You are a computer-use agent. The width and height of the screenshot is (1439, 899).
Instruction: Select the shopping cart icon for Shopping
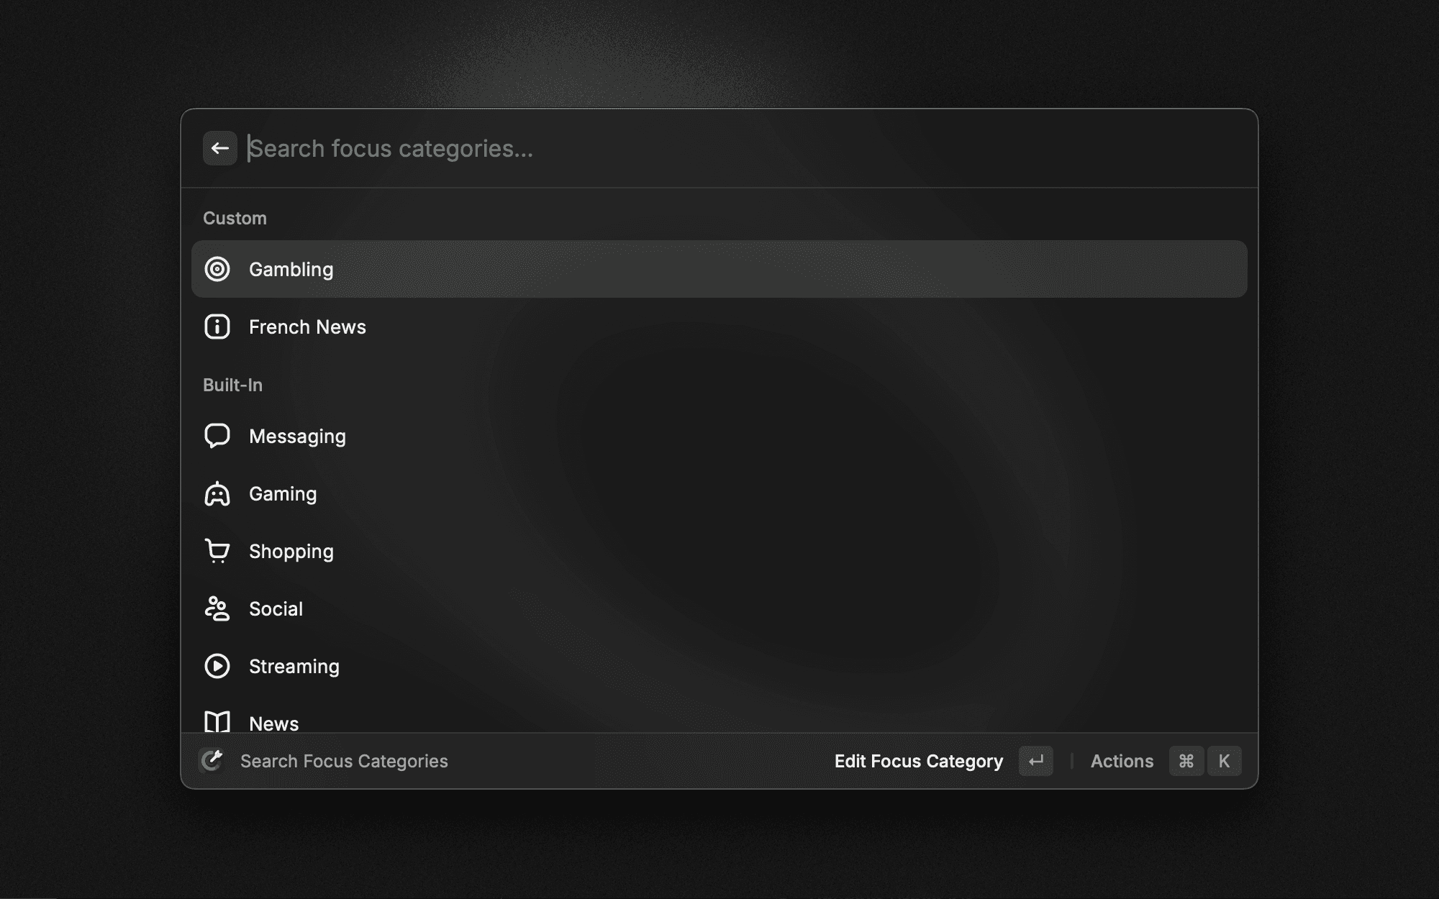tap(217, 551)
